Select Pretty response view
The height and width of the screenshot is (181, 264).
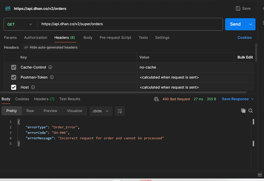click(11, 111)
